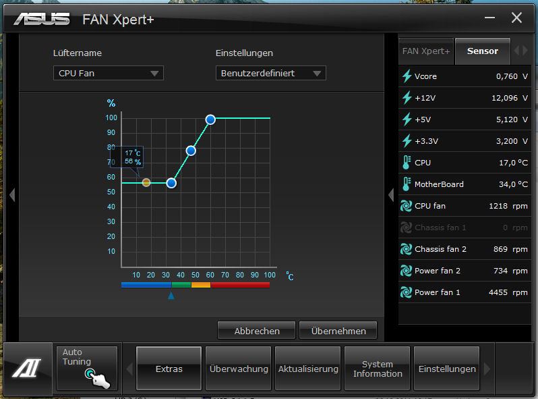
Task: Click the red temperature range bar
Action: point(240,284)
